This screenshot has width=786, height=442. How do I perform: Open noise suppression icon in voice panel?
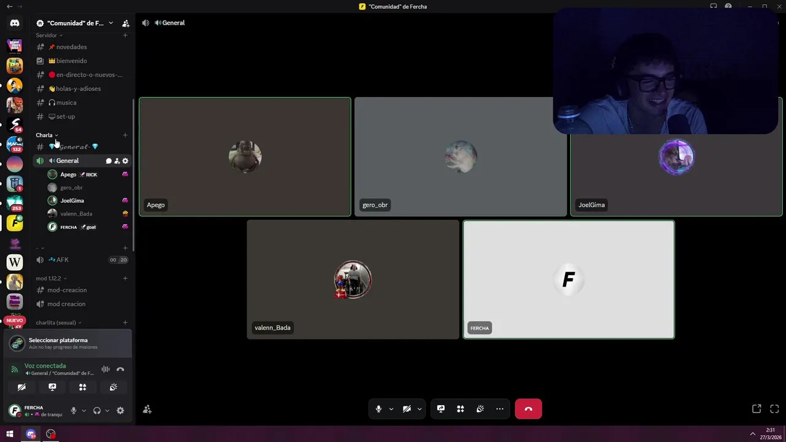106,369
